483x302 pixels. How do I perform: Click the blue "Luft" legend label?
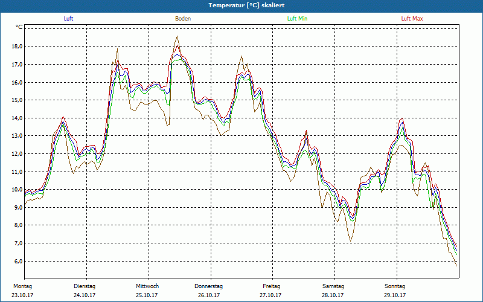click(x=68, y=19)
